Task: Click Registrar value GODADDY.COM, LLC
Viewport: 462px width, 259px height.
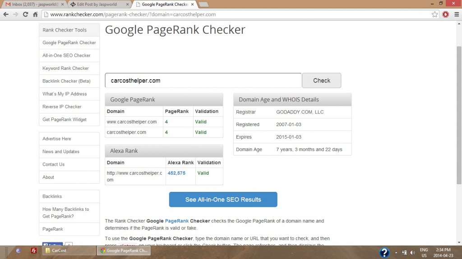Action: (300, 112)
